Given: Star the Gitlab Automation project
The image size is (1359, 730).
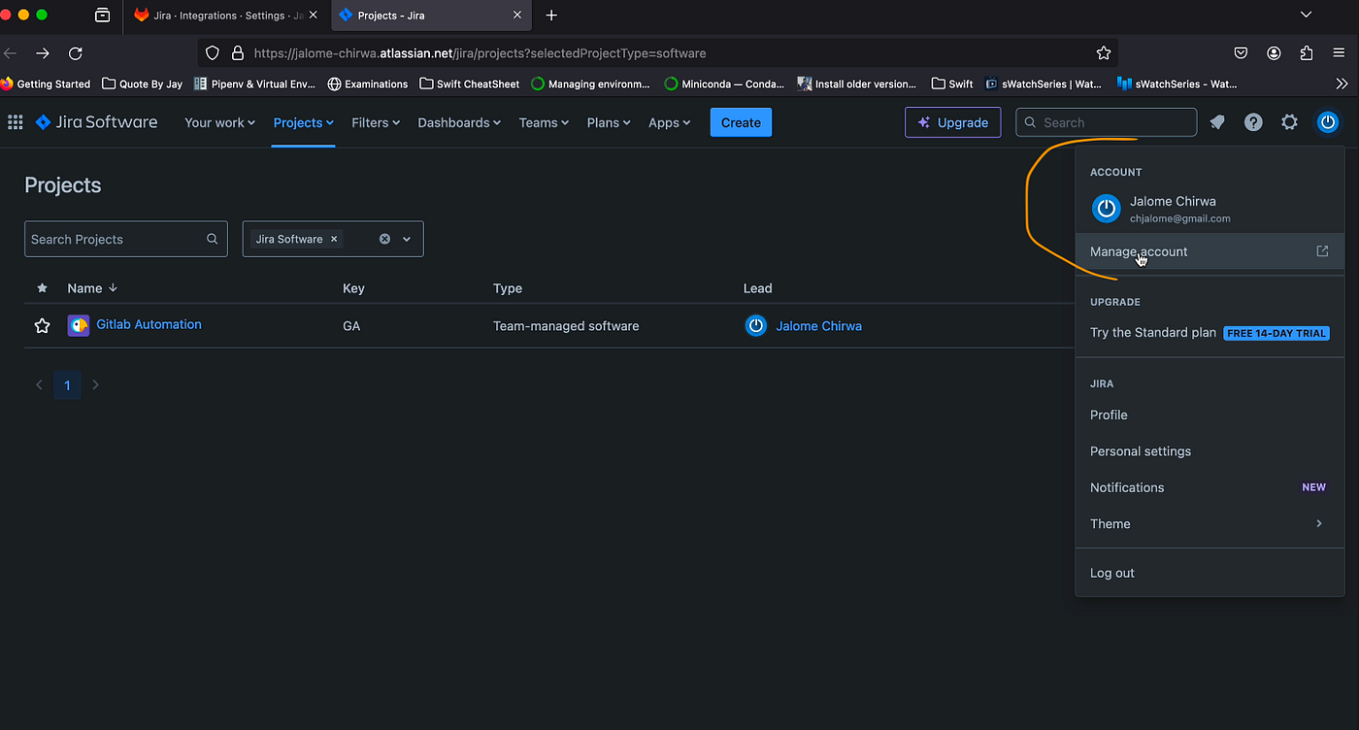Looking at the screenshot, I should tap(42, 326).
